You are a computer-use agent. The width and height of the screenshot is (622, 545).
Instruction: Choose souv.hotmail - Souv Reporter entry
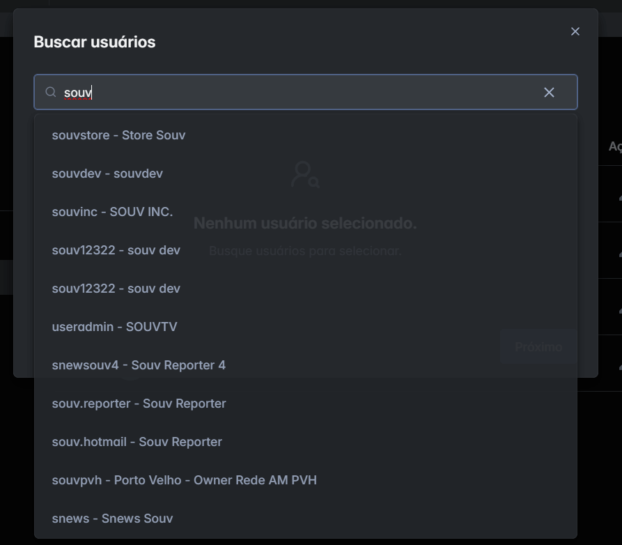(137, 442)
